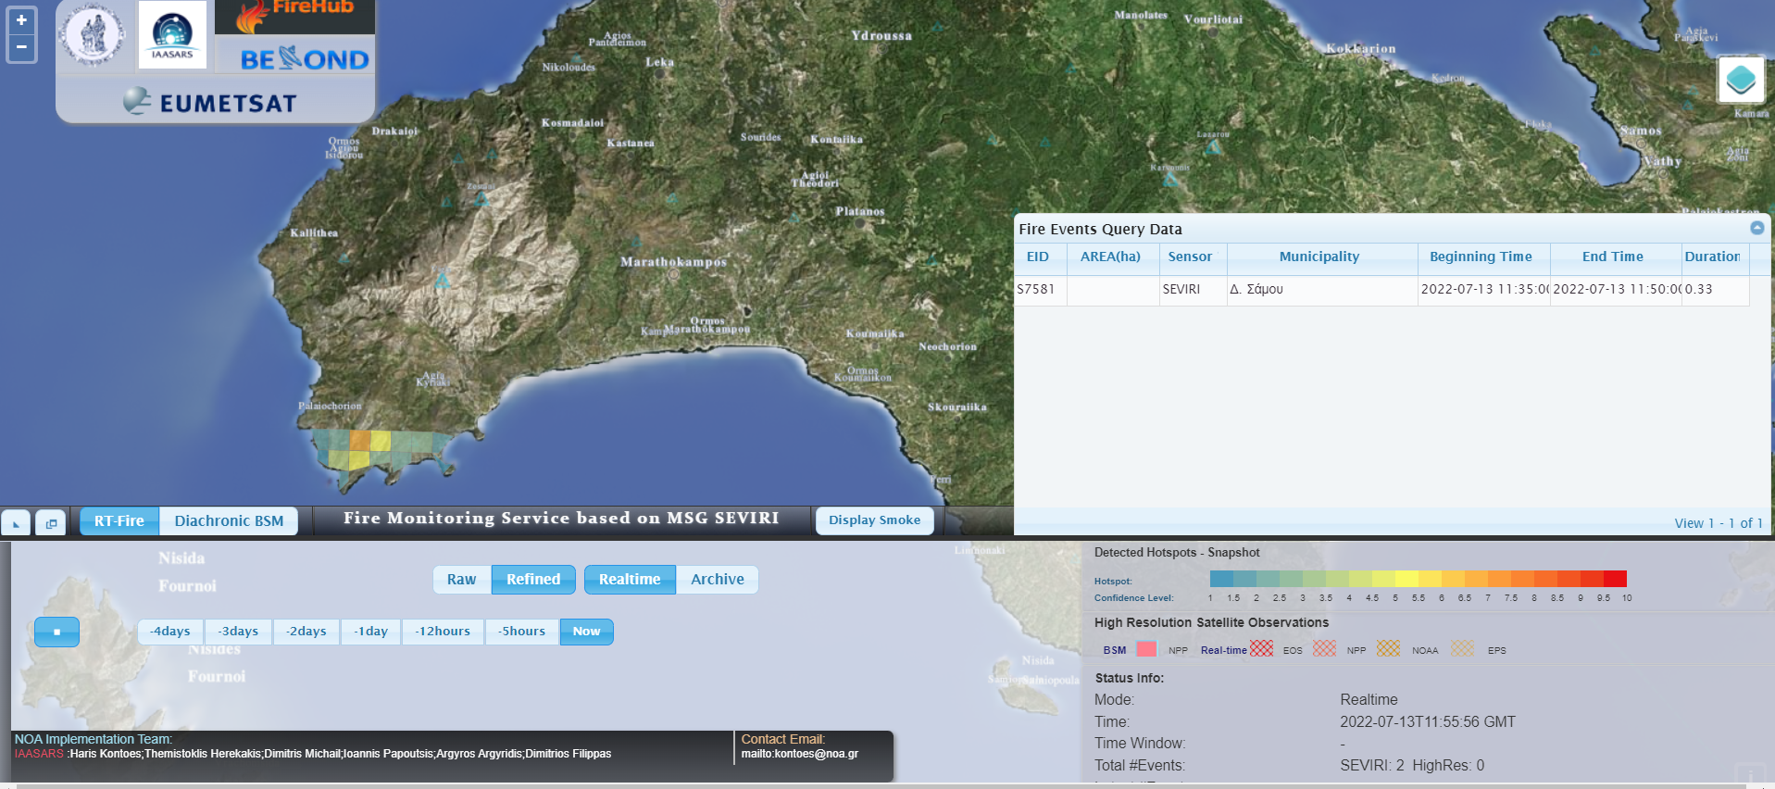Open the FireHub logo
This screenshot has height=789, width=1775.
pyautogui.click(x=294, y=17)
